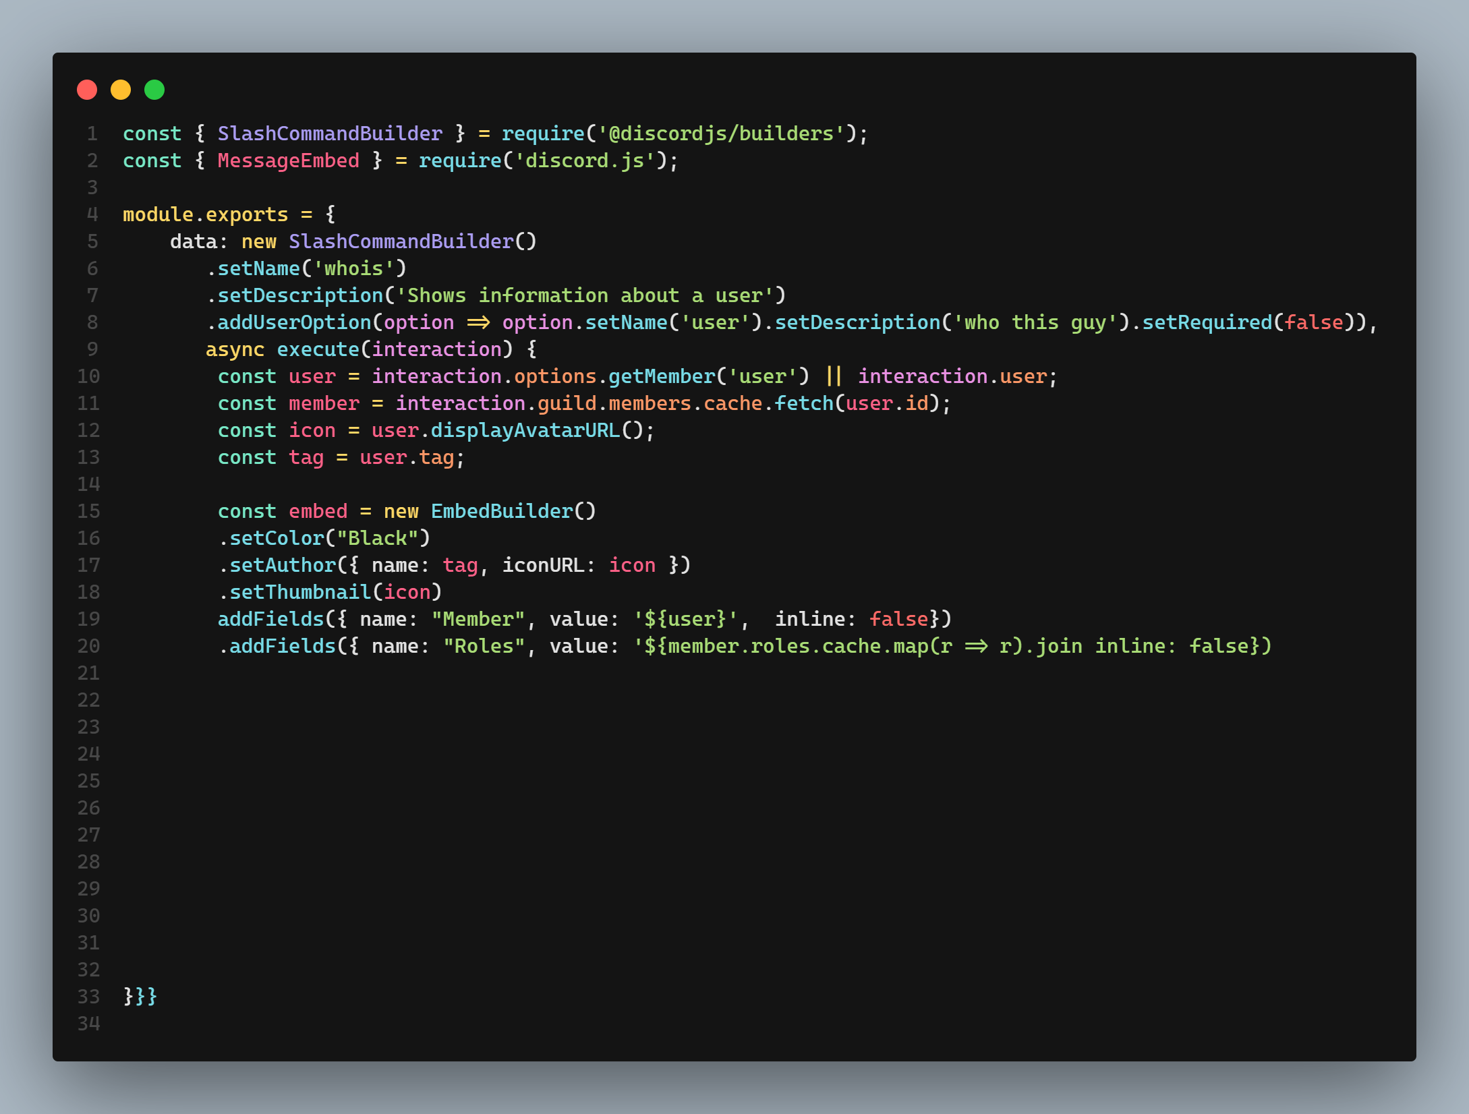Click module.exports on line 4
This screenshot has width=1469, height=1114.
click(x=206, y=214)
